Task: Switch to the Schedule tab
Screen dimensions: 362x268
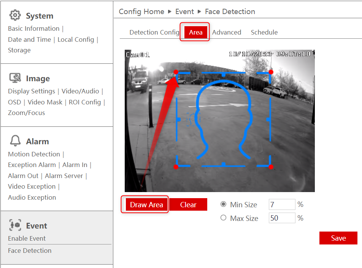Action: 264,32
